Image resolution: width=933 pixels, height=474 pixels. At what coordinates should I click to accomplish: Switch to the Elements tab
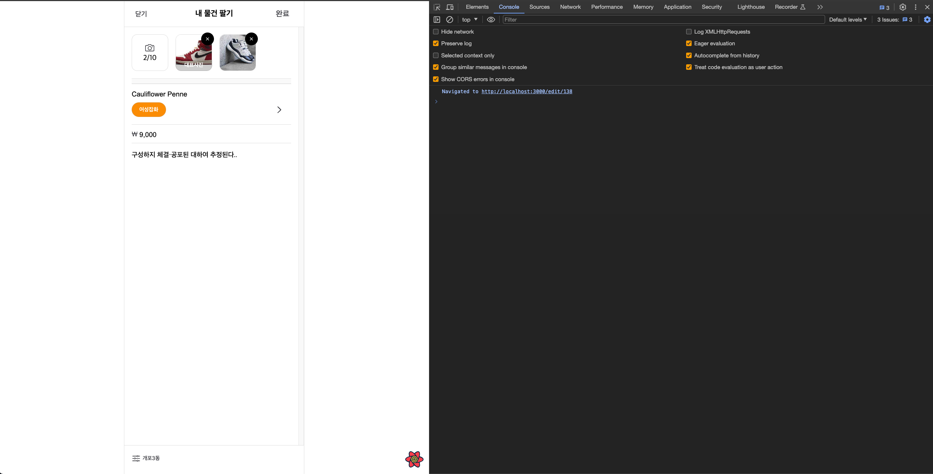click(x=477, y=7)
